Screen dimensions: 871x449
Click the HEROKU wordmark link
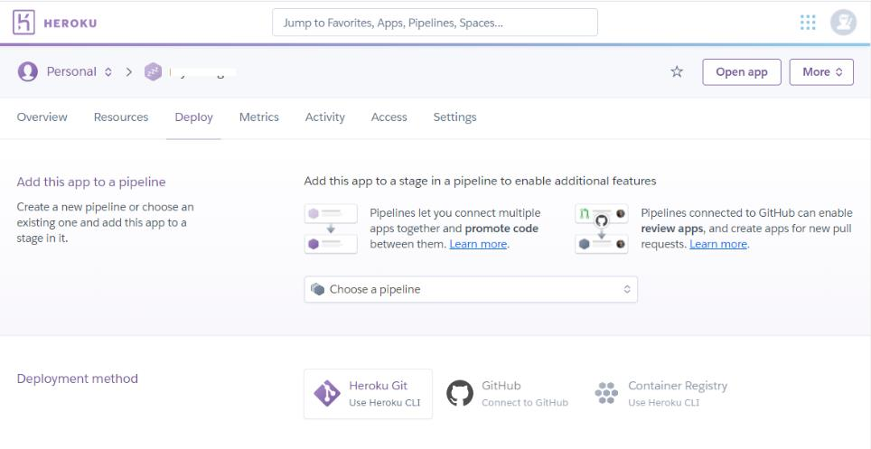(x=70, y=23)
